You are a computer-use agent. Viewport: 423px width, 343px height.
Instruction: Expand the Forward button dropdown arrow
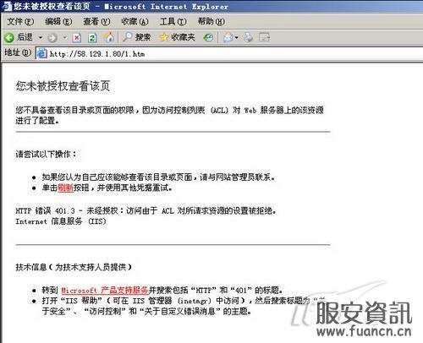(64, 37)
